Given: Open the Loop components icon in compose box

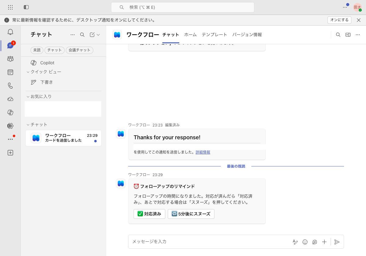Looking at the screenshot, I should point(315,242).
